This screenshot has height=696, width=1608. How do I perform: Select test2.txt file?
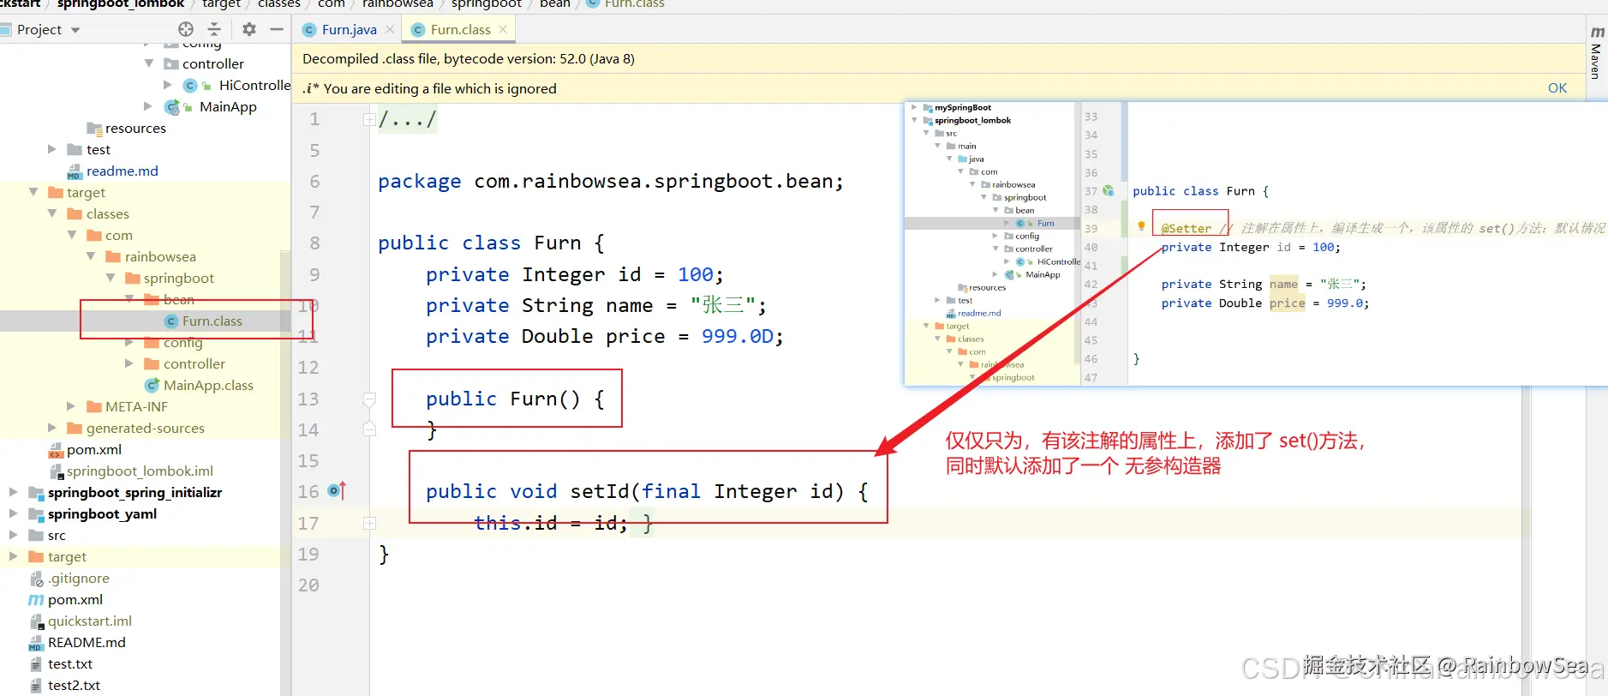74,685
